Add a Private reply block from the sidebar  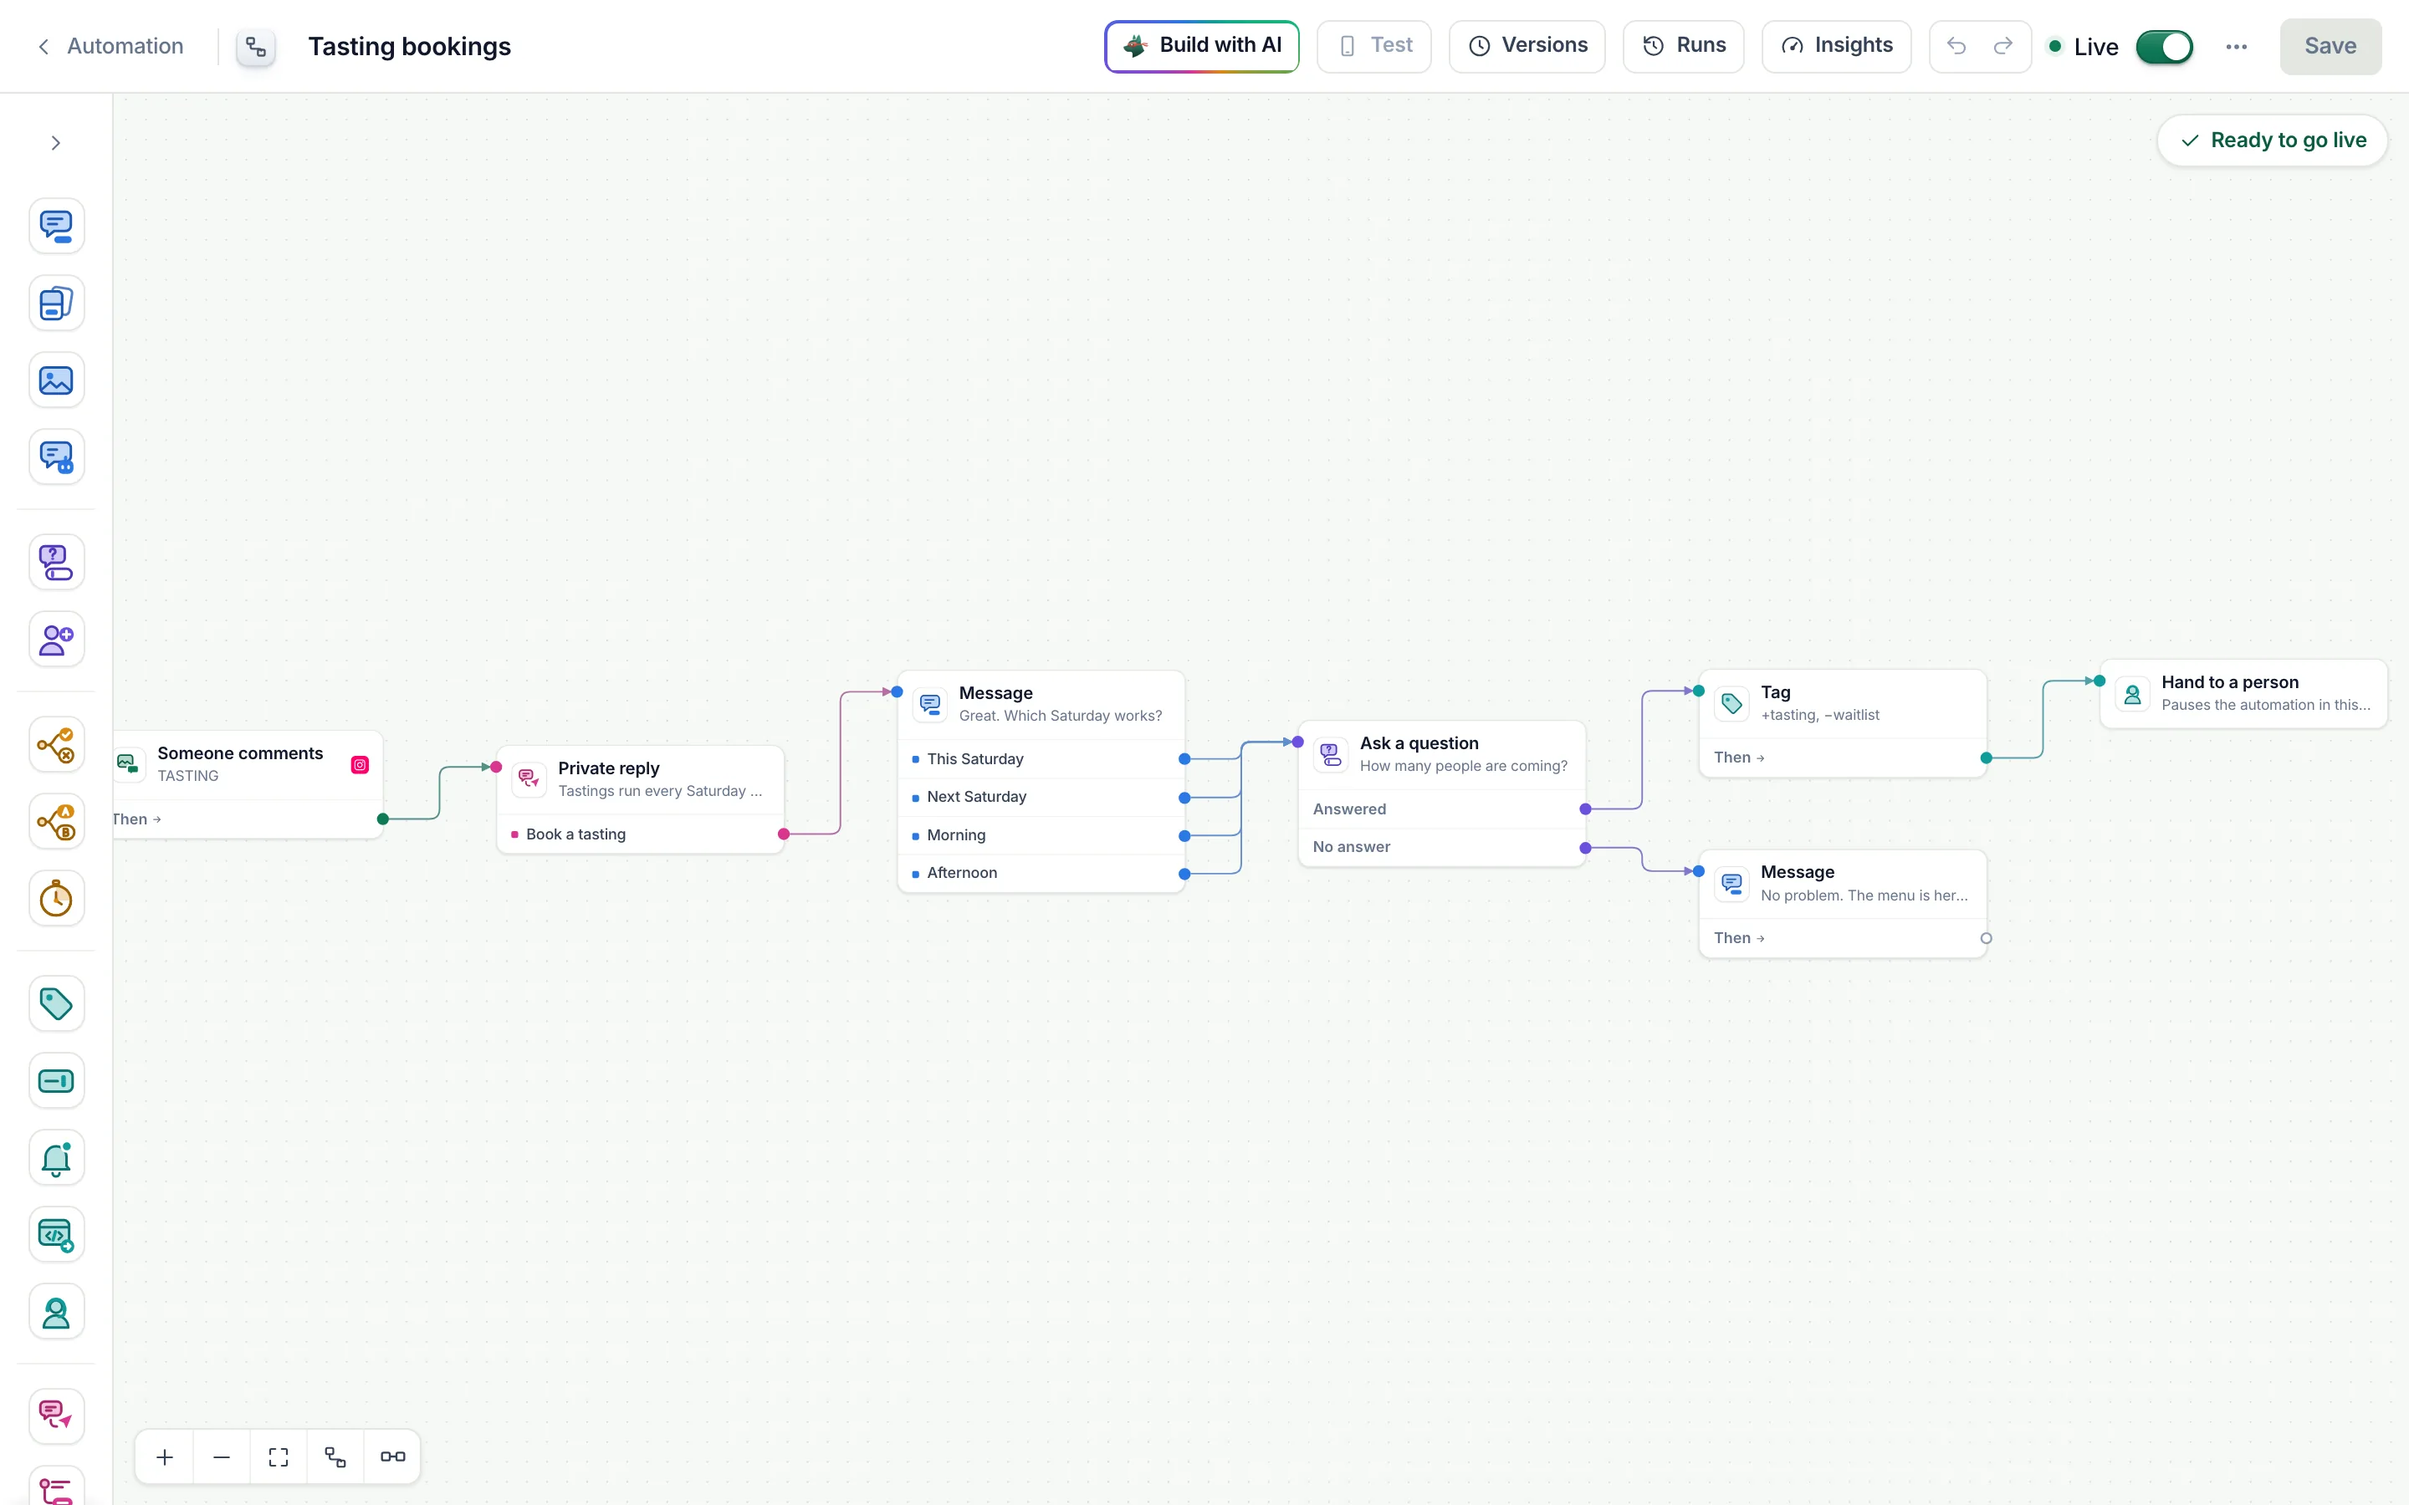coord(57,1416)
